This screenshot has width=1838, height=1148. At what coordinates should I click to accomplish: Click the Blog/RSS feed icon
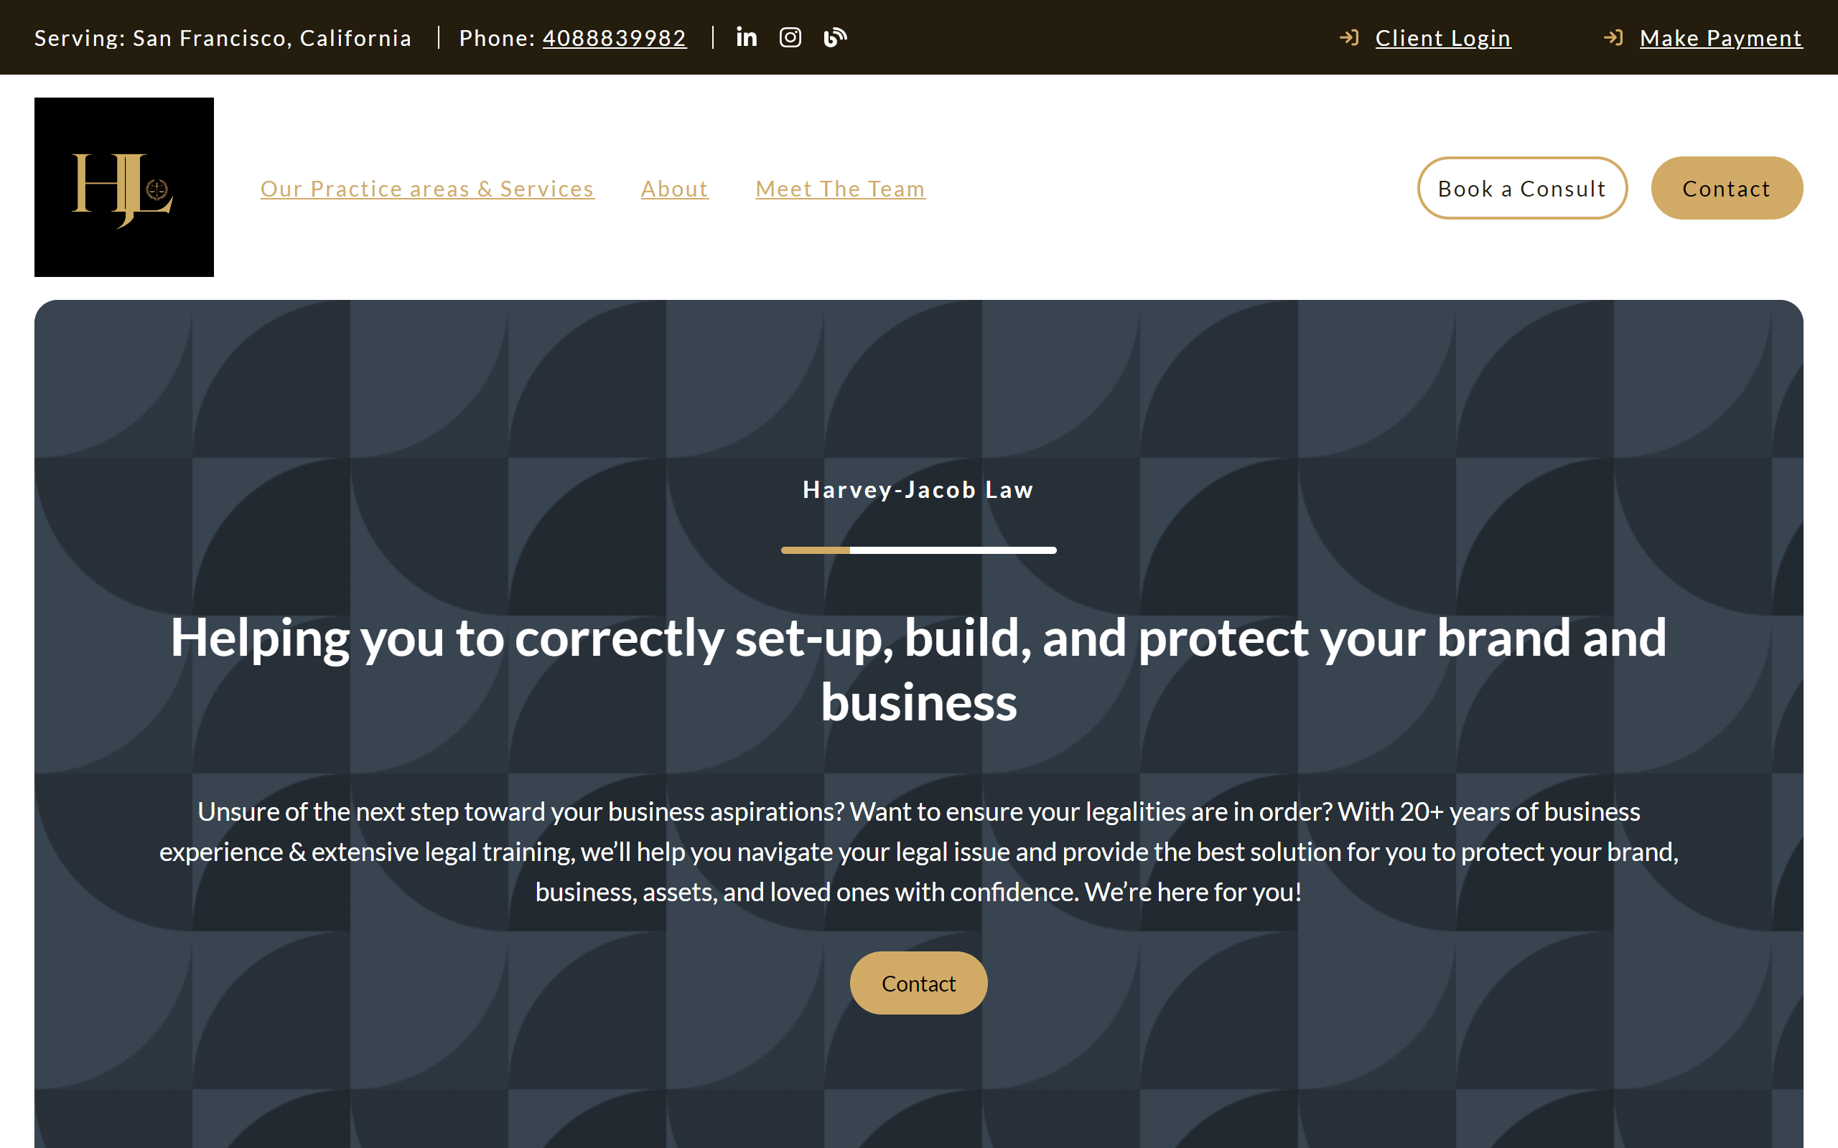[834, 37]
